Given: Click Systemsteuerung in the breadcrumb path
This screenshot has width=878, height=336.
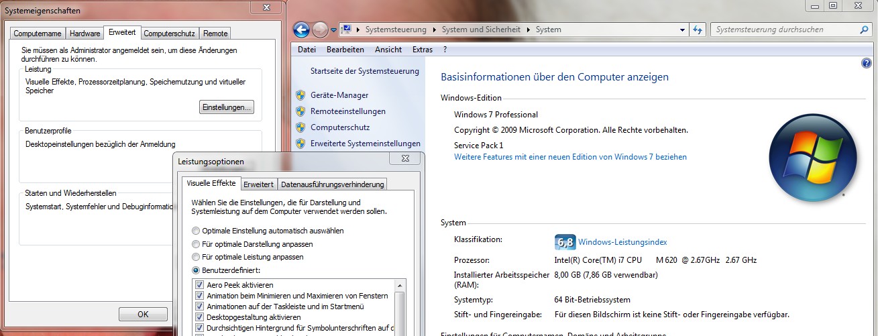Looking at the screenshot, I should tap(395, 30).
